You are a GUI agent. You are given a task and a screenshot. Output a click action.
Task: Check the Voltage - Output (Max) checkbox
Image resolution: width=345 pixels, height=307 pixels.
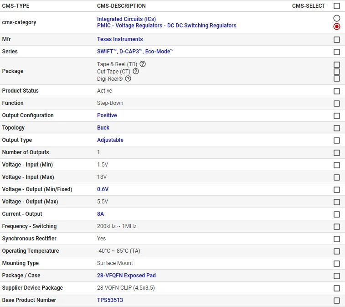pos(337,202)
